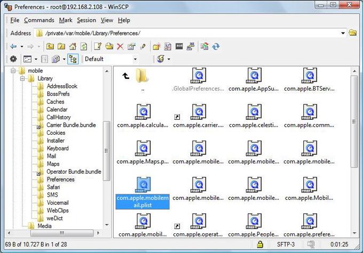Viewport: 363px width, 253px height.
Task: Select the com.apple.mobilemail.plist file
Action: (143, 193)
